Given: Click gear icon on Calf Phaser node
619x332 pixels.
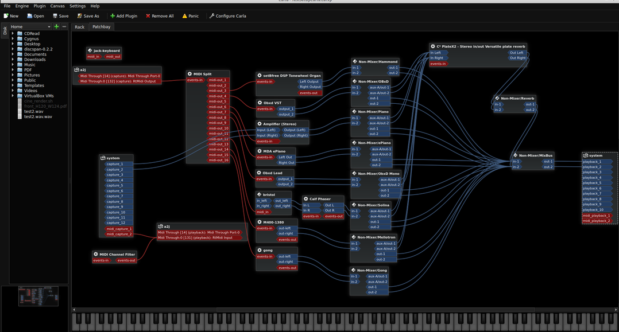Looking at the screenshot, I should click(306, 199).
